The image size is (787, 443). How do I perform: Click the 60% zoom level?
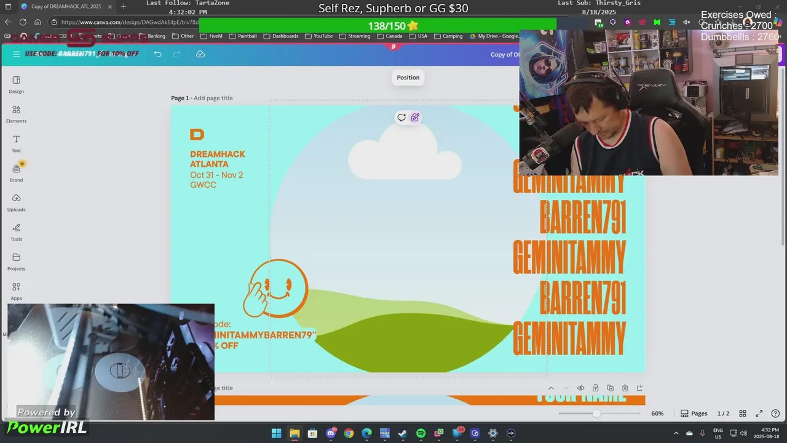(657, 413)
